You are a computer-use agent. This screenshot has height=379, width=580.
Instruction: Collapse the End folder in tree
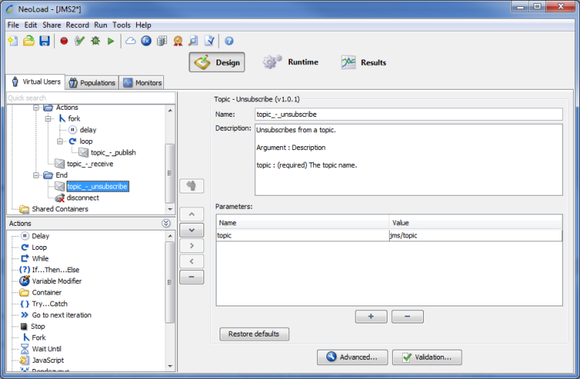click(x=36, y=175)
